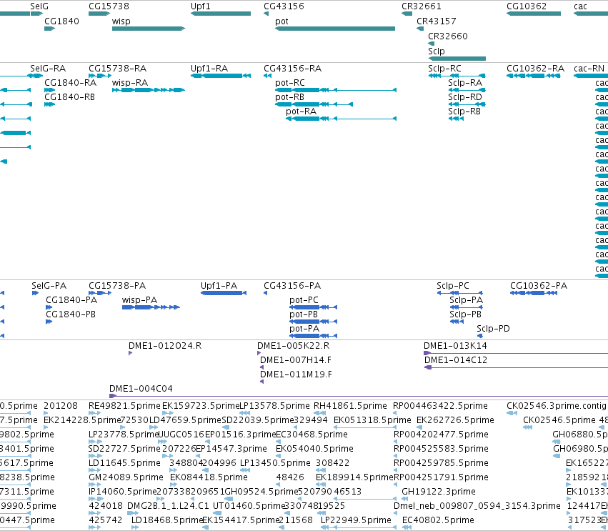Select the DME1-007H14.F BAC end label
Screen dimensions: 608x531
296,360
